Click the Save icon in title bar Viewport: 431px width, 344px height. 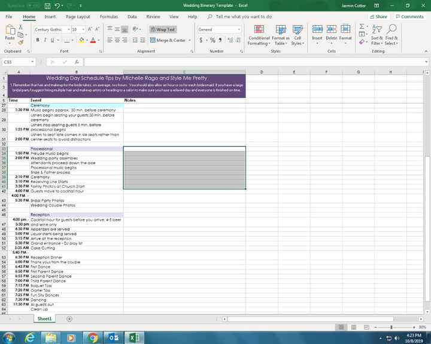[x=47, y=6]
